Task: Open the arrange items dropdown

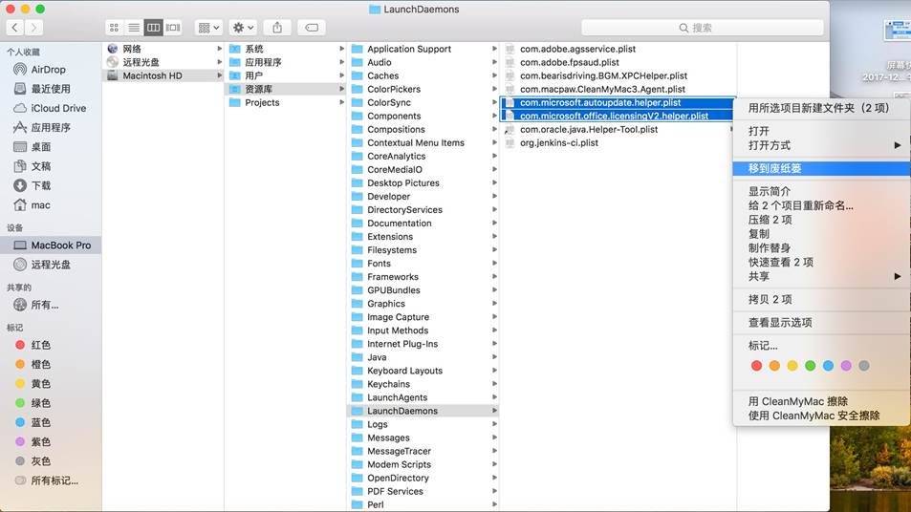Action: [x=208, y=28]
